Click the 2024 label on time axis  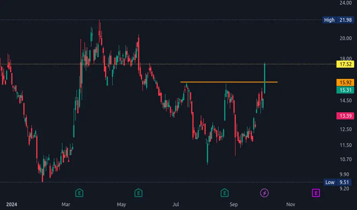[x=11, y=204]
